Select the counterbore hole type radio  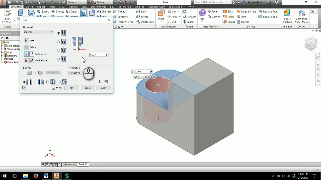(x=58, y=42)
